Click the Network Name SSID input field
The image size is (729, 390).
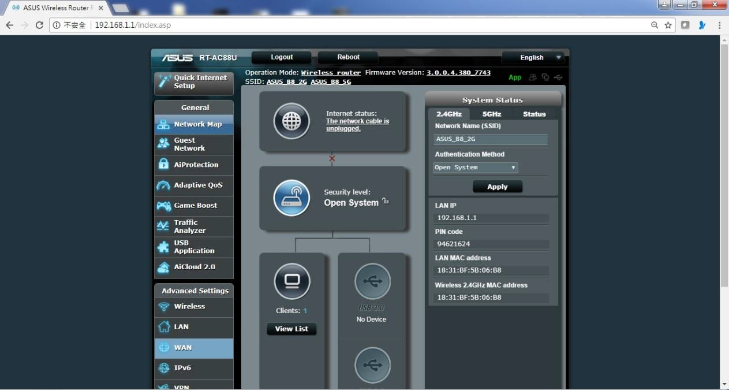(x=491, y=139)
